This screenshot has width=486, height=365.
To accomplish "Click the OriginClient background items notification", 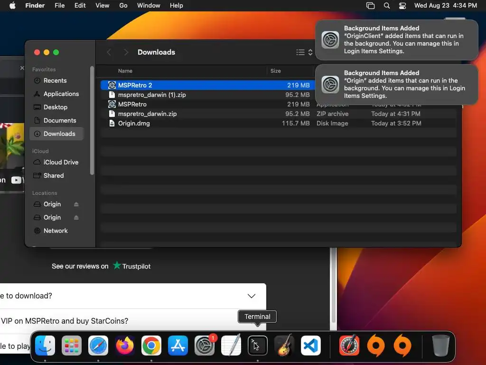I will pos(396,40).
